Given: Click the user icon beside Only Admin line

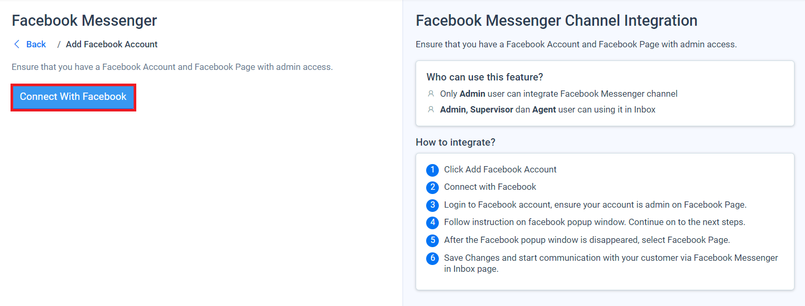Looking at the screenshot, I should 431,94.
